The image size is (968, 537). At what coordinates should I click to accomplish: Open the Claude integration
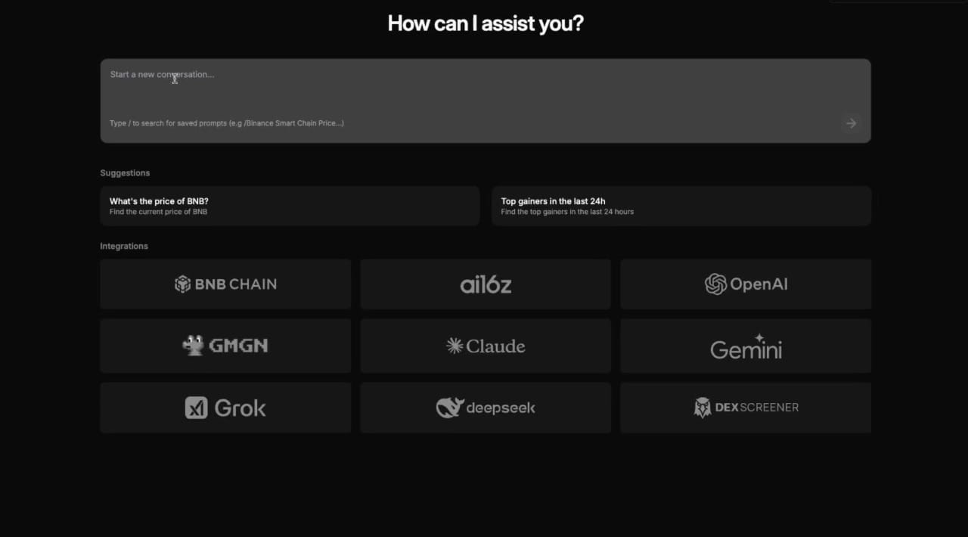click(x=486, y=346)
